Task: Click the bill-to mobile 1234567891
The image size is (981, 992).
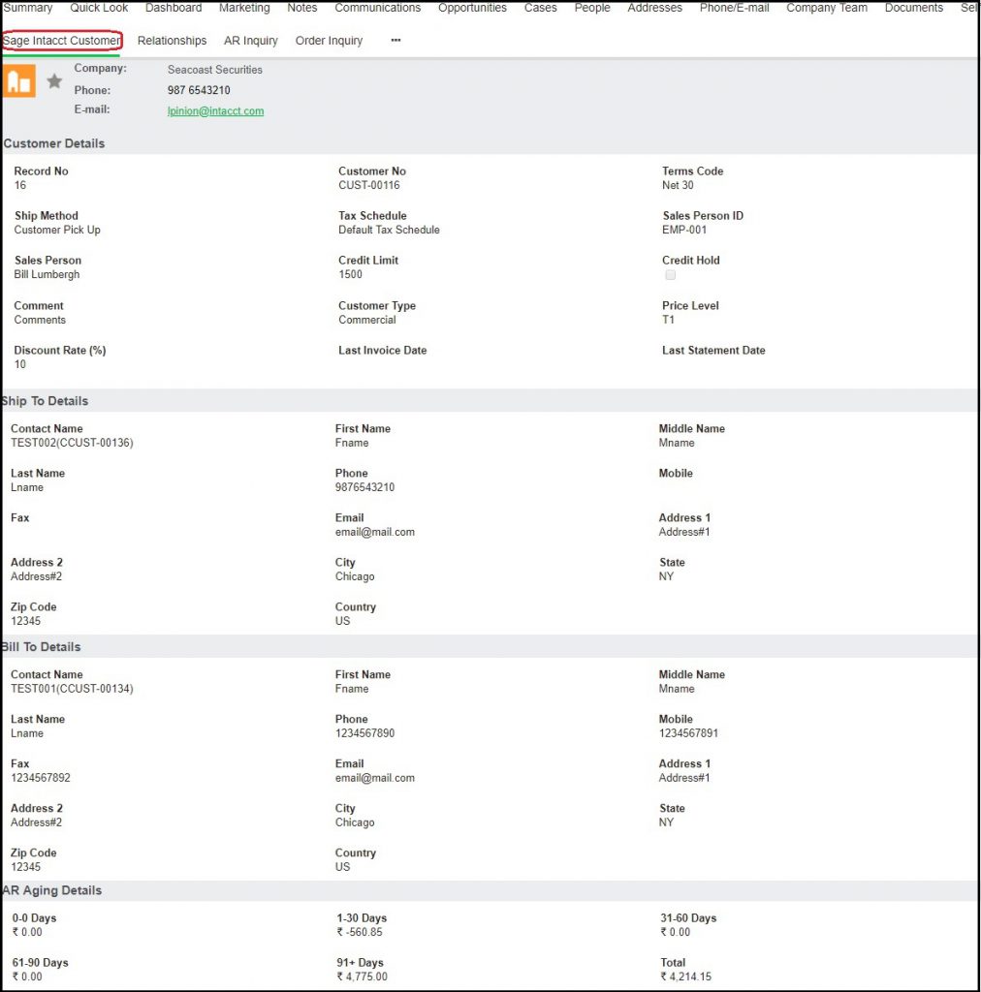Action: click(x=688, y=733)
